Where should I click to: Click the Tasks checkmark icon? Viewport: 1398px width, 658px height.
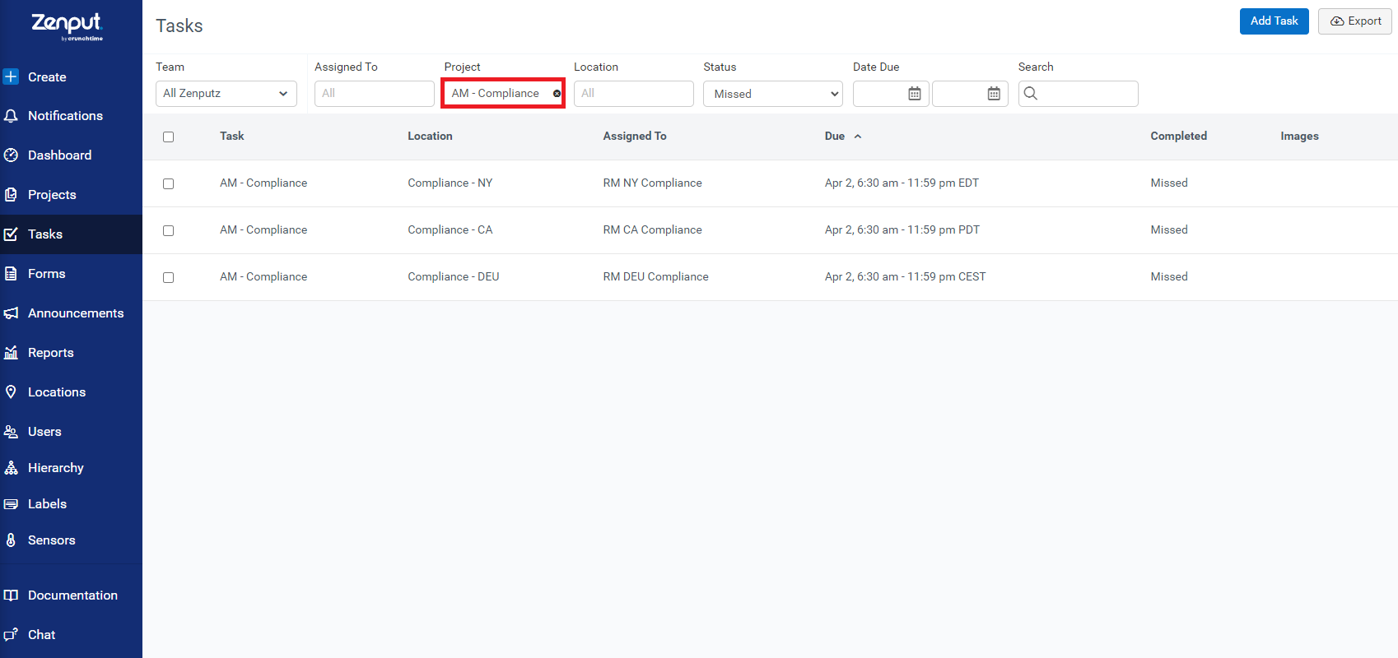[x=11, y=234]
